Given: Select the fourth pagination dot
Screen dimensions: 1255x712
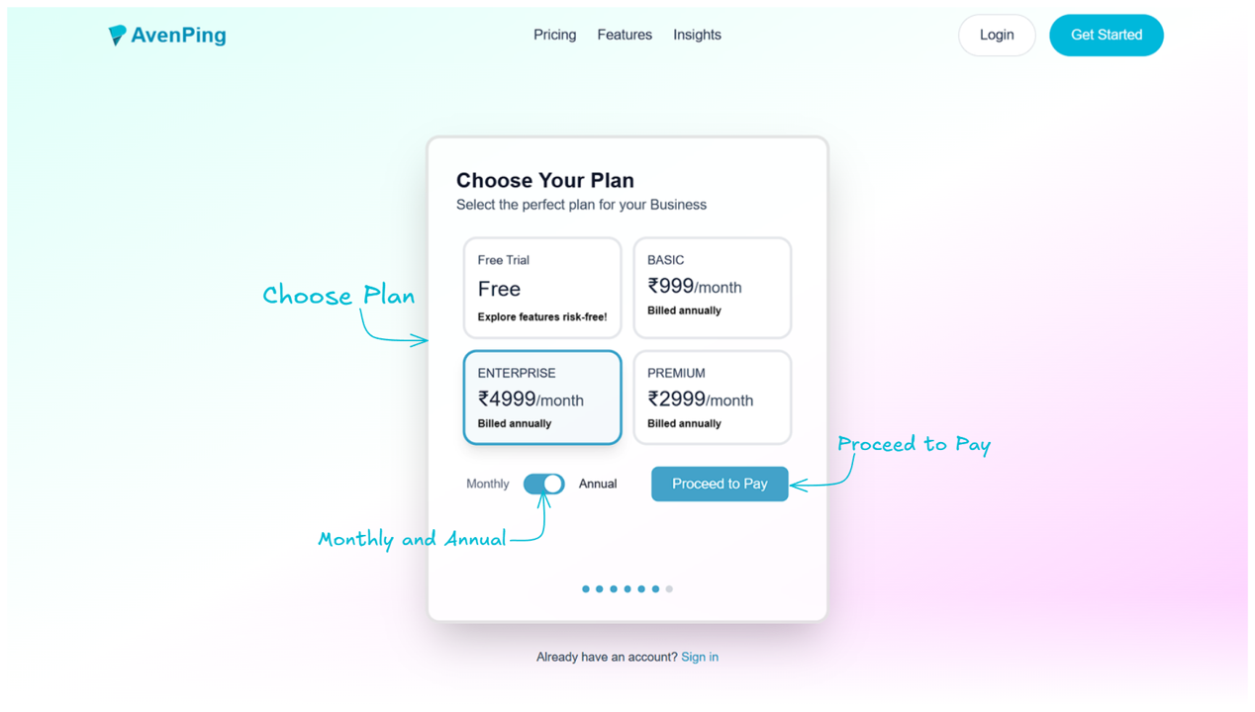Looking at the screenshot, I should tap(627, 588).
